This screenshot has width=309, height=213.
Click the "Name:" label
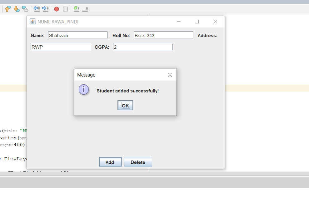coord(37,36)
